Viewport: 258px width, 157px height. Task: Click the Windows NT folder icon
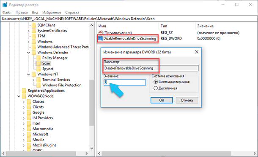pyautogui.click(x=33, y=74)
